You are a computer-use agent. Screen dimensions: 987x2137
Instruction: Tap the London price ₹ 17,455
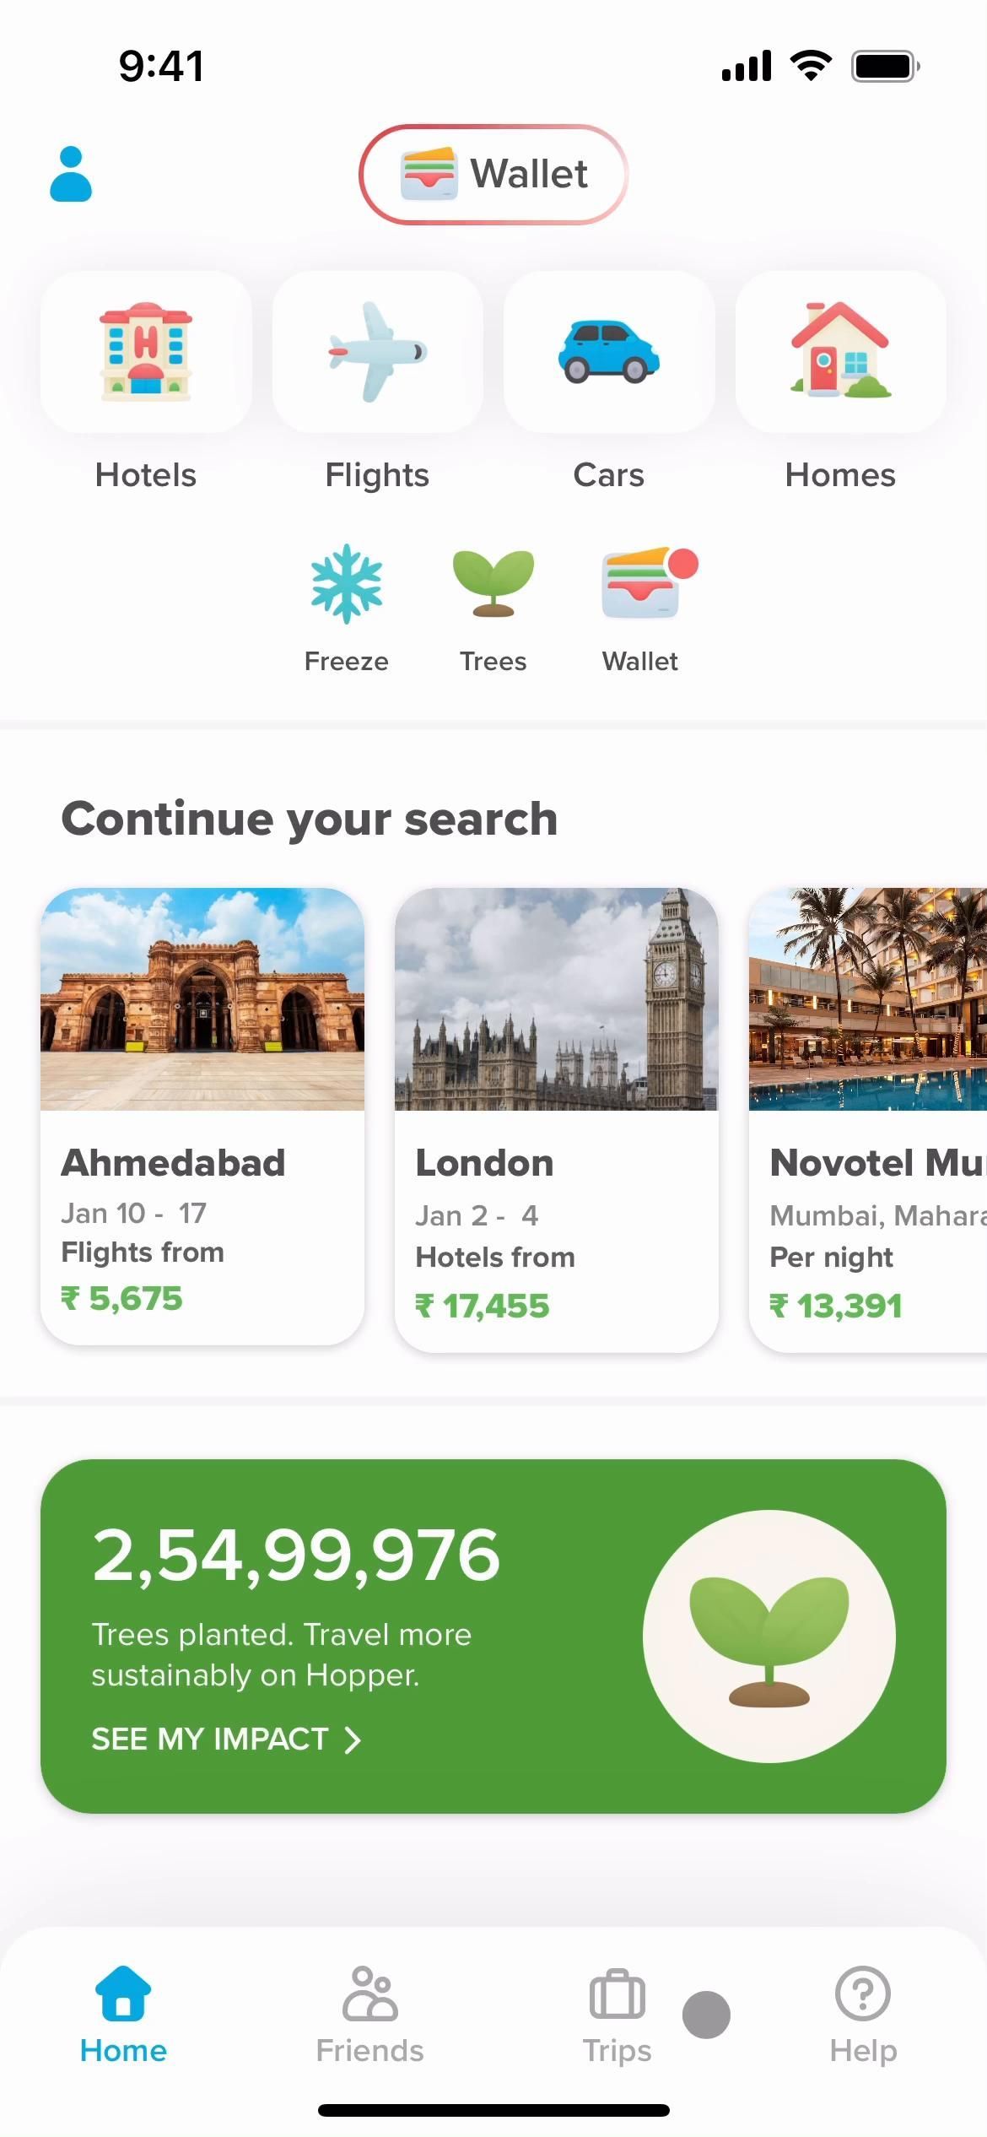(x=483, y=1306)
